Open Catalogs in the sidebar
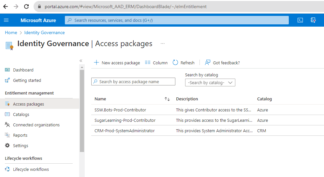This screenshot has height=177, width=324. pos(21,114)
